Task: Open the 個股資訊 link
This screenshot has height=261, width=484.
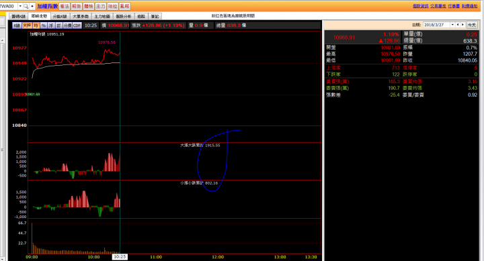Action: click(420, 6)
